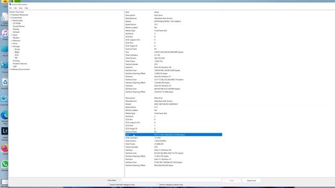This screenshot has height=188, width=335.
Task: Focus the Find what search field
Action: click(172, 180)
